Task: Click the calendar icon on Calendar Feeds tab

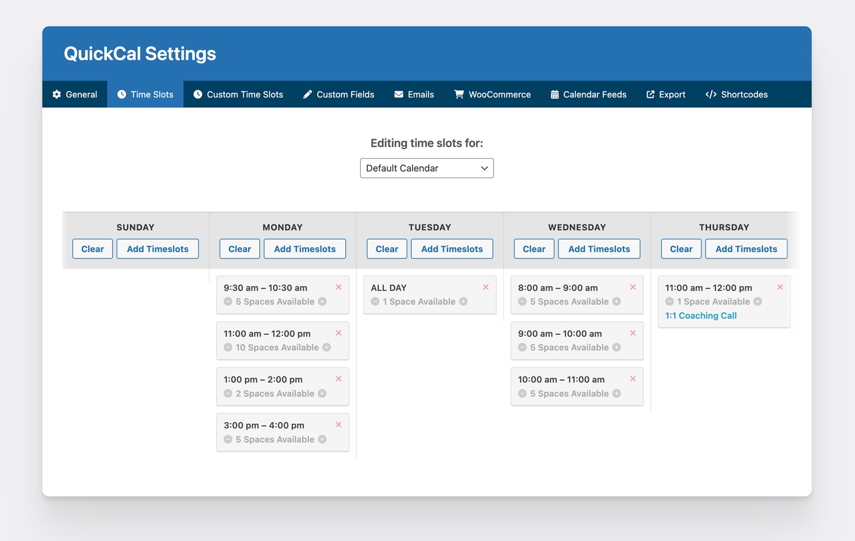Action: 554,94
